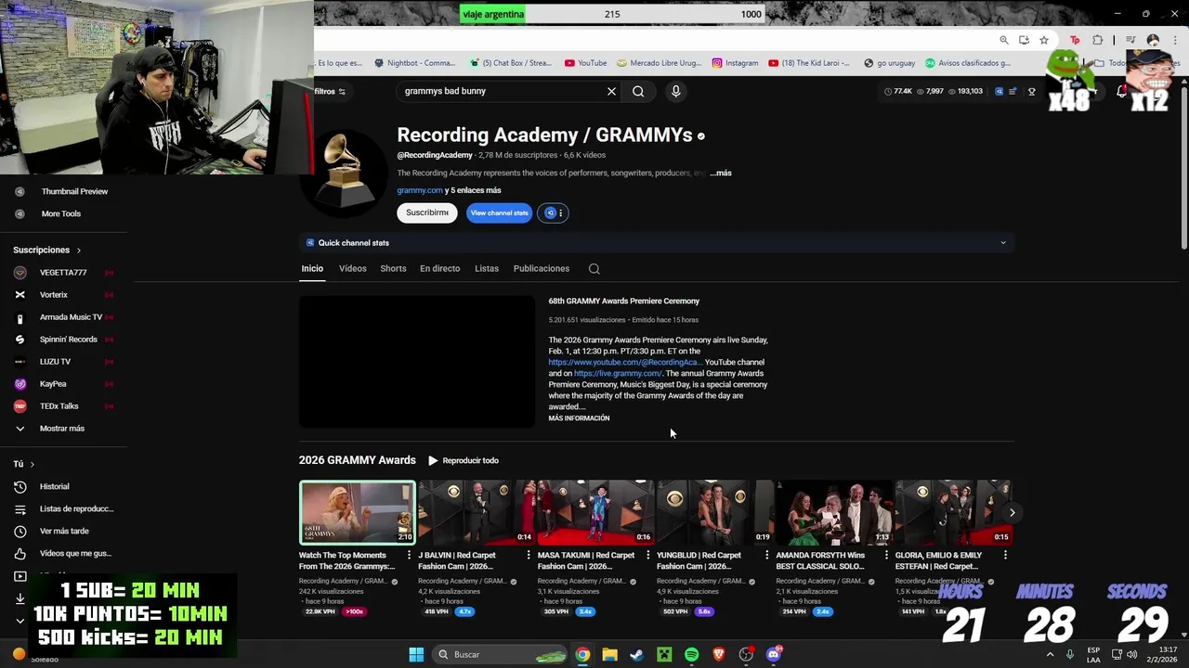Switch to the En directo tab
The height and width of the screenshot is (668, 1189).
[x=439, y=268]
